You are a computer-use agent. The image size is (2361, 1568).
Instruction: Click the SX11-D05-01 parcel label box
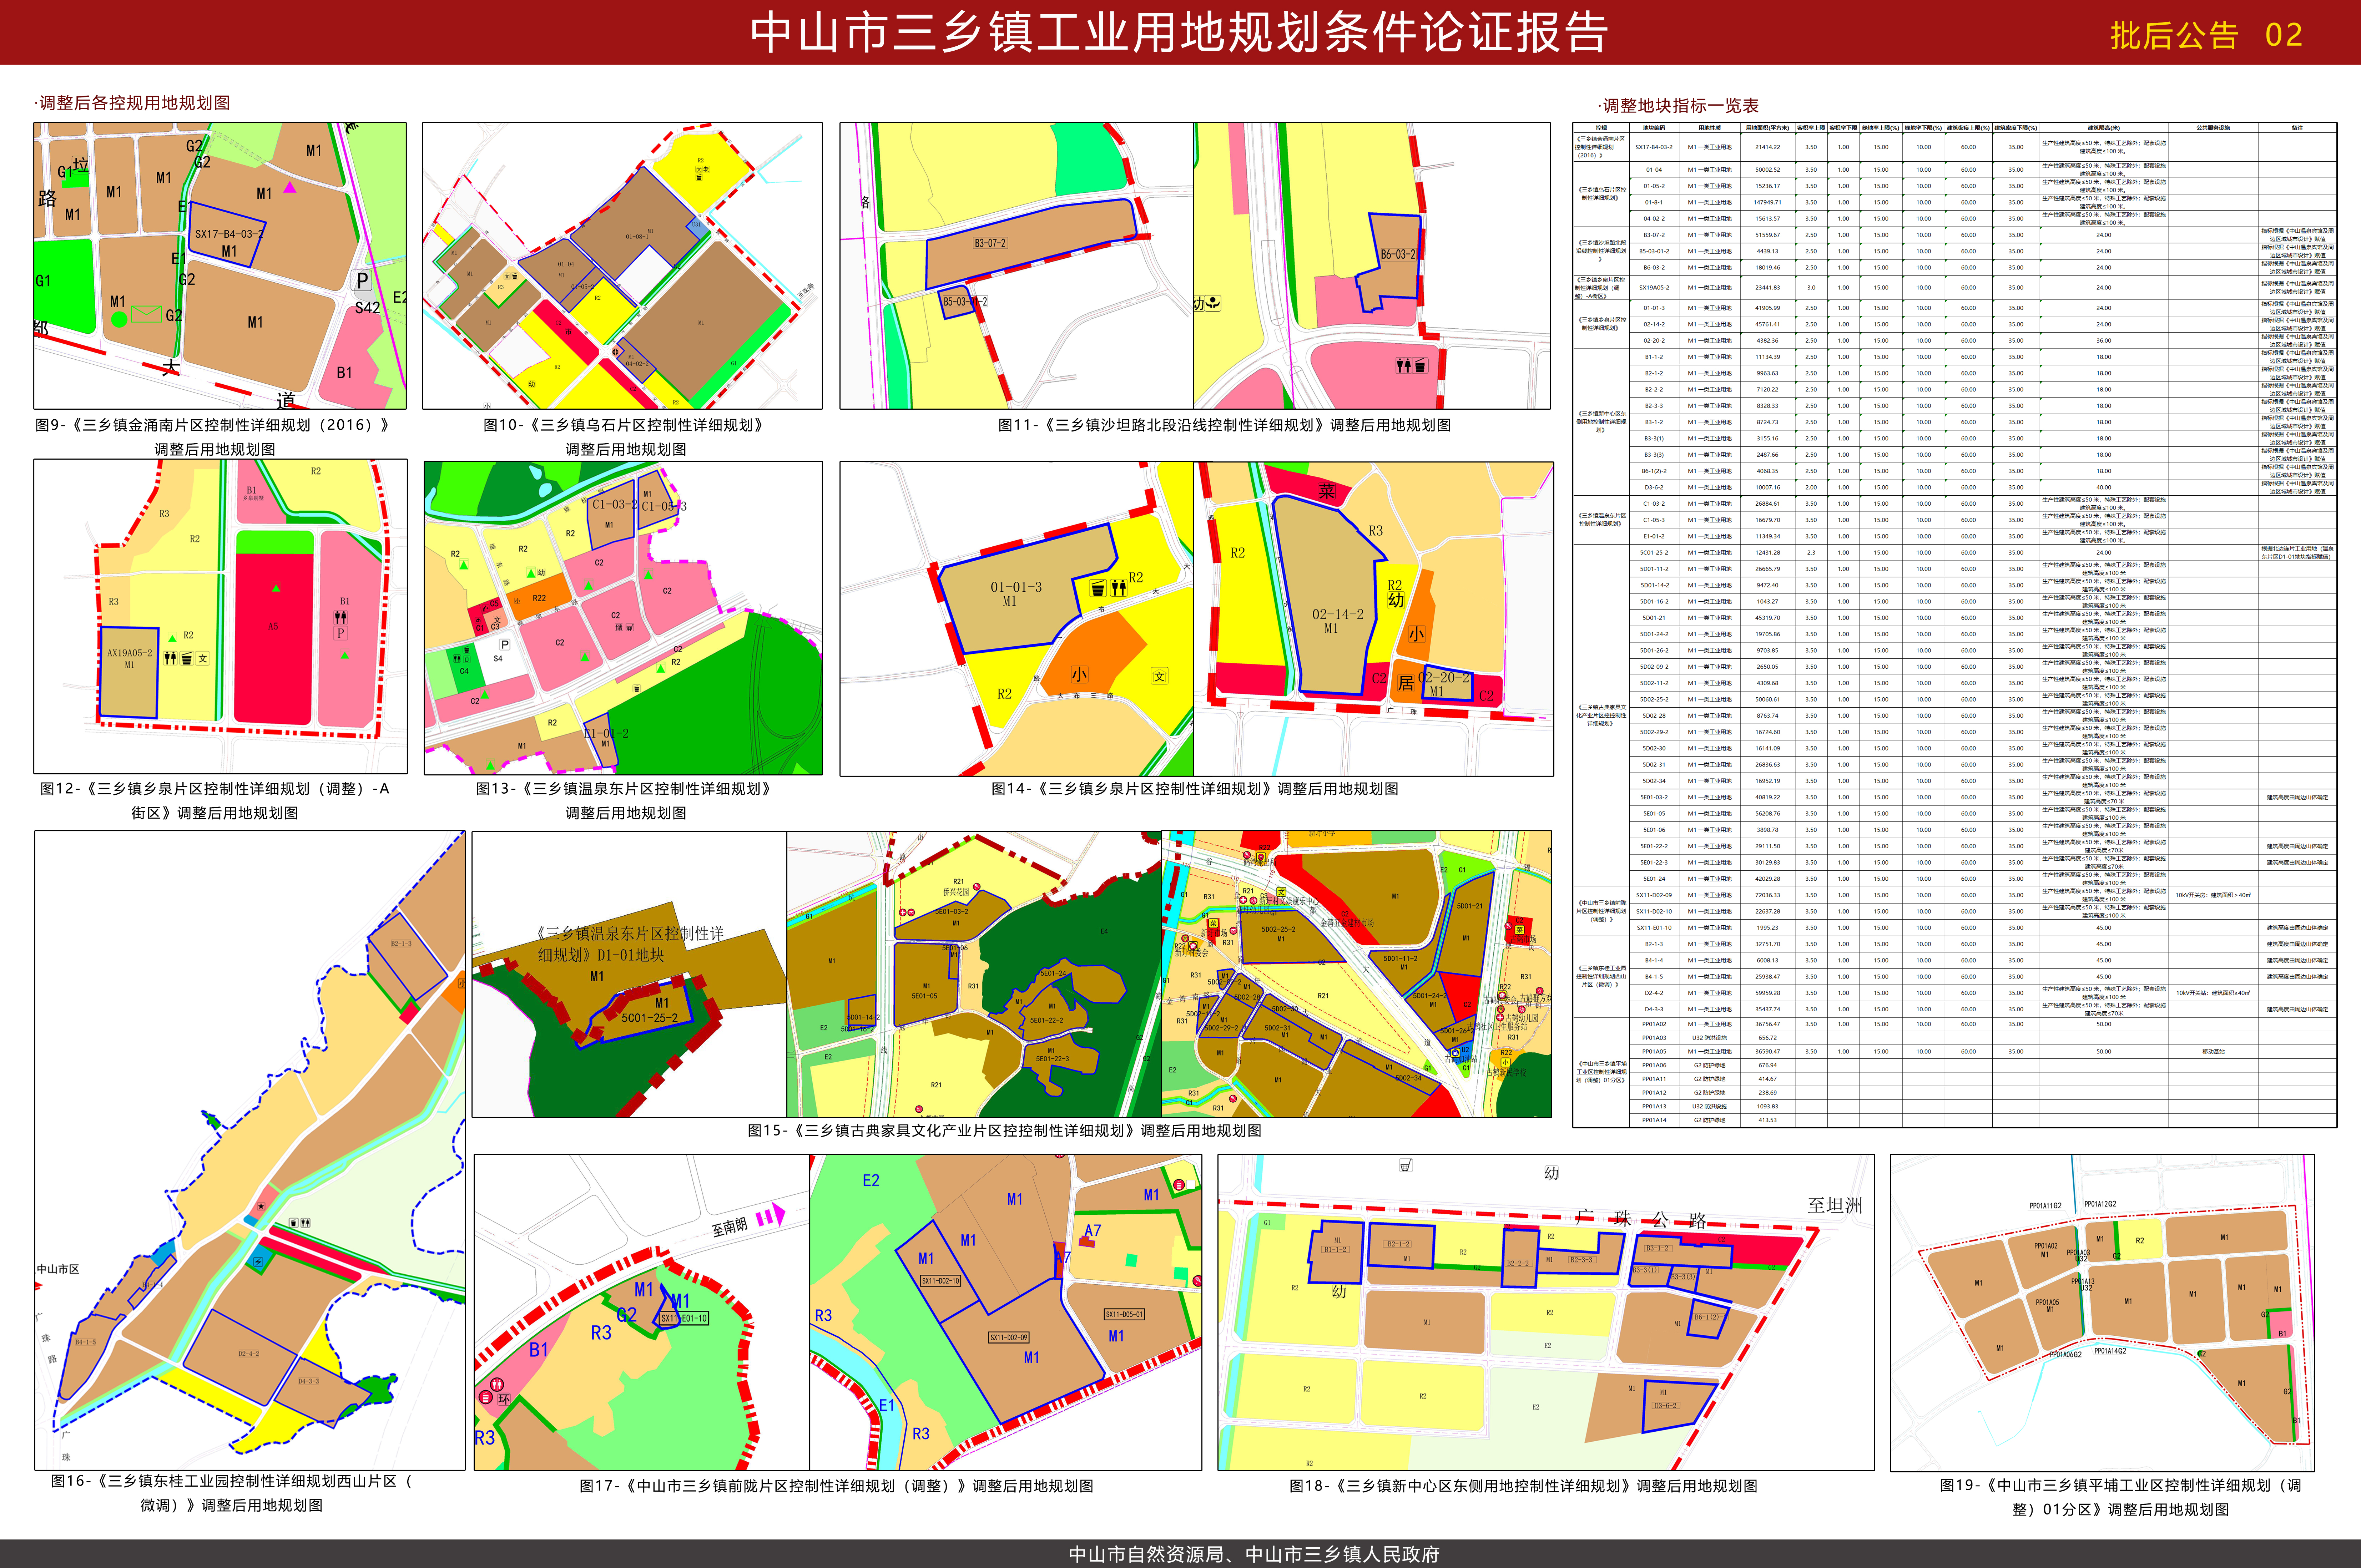pos(1124,1314)
